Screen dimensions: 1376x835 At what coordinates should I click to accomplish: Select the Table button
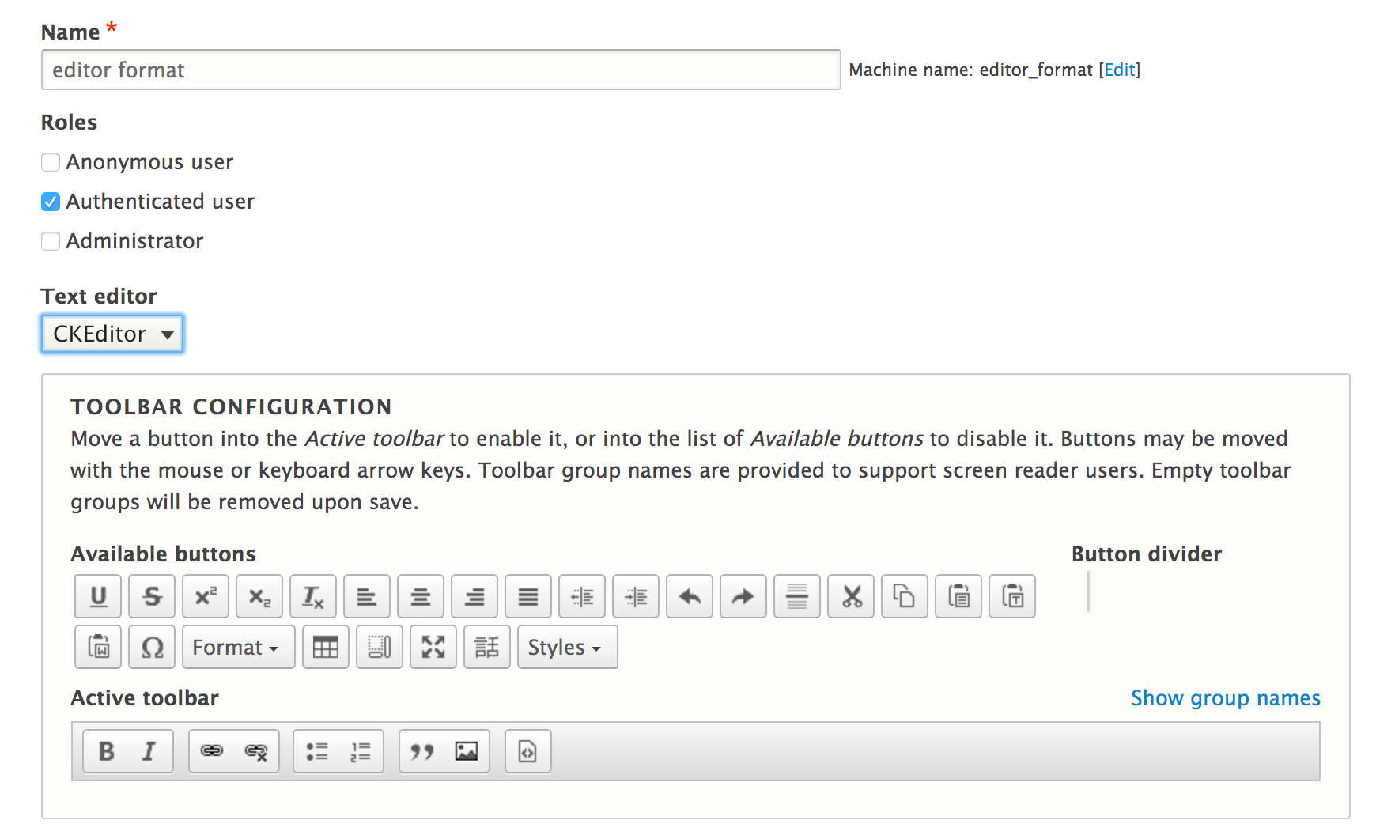[326, 648]
